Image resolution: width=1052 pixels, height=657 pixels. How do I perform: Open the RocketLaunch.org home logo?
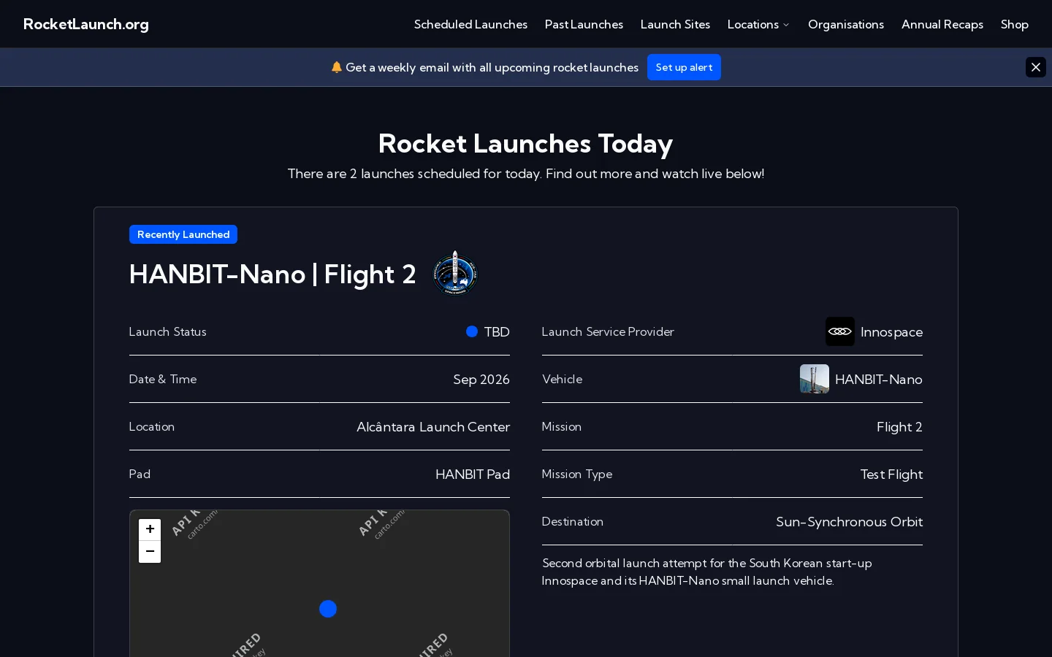point(86,24)
